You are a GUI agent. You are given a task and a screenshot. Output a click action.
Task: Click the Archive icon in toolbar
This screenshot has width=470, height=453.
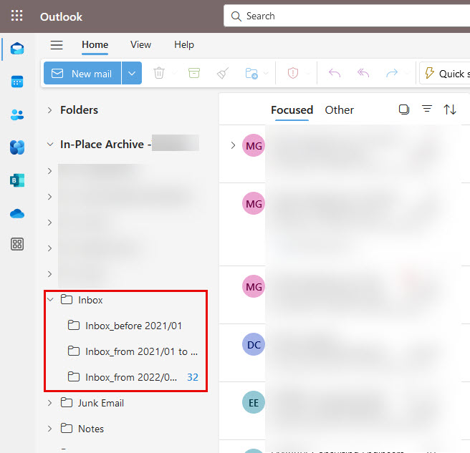tap(194, 73)
